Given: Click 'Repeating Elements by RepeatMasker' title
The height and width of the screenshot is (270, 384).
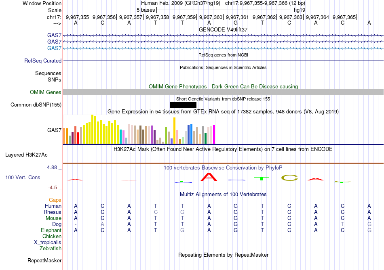Looking at the screenshot, I should [223, 255].
